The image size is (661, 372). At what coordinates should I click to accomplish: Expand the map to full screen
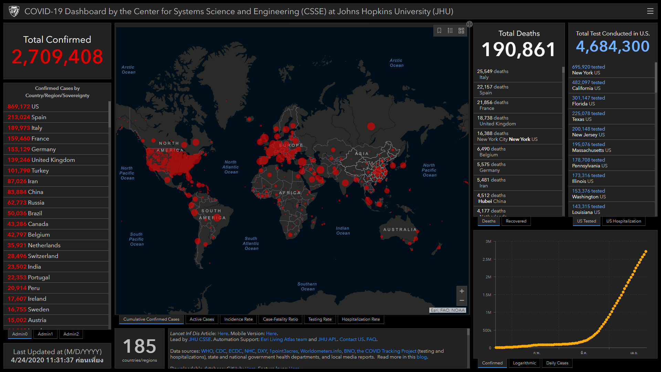(x=470, y=24)
